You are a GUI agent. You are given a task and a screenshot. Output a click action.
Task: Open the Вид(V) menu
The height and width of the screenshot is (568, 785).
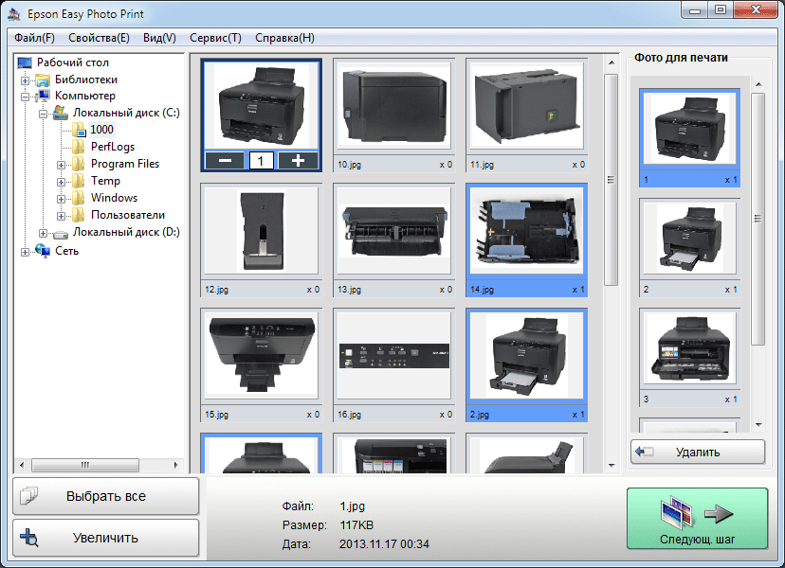(x=159, y=38)
